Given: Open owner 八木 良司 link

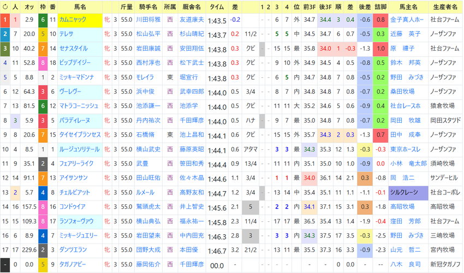Looking at the screenshot, I should tap(405, 264).
